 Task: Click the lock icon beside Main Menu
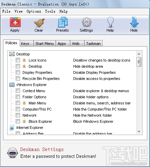[x=24, y=103]
